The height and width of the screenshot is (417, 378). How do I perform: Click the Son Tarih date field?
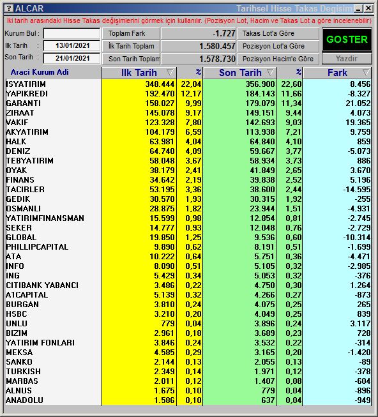[x=72, y=58]
